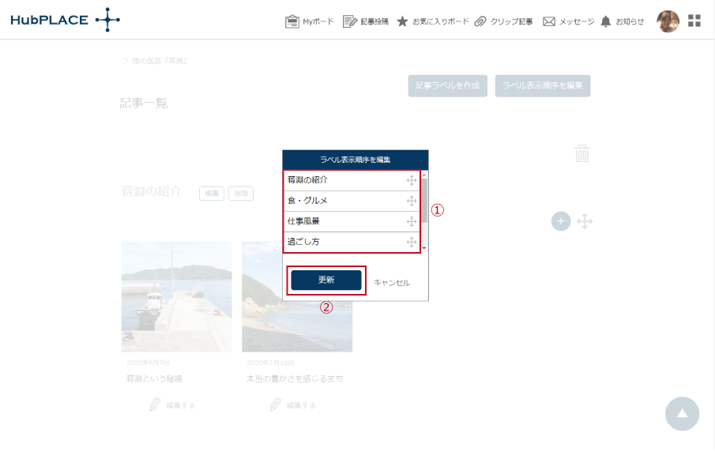This screenshot has height=452, width=715.
Task: Click the trash can icon
Action: (x=581, y=154)
